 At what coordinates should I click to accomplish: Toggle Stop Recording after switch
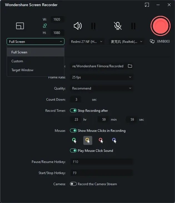click(73, 110)
